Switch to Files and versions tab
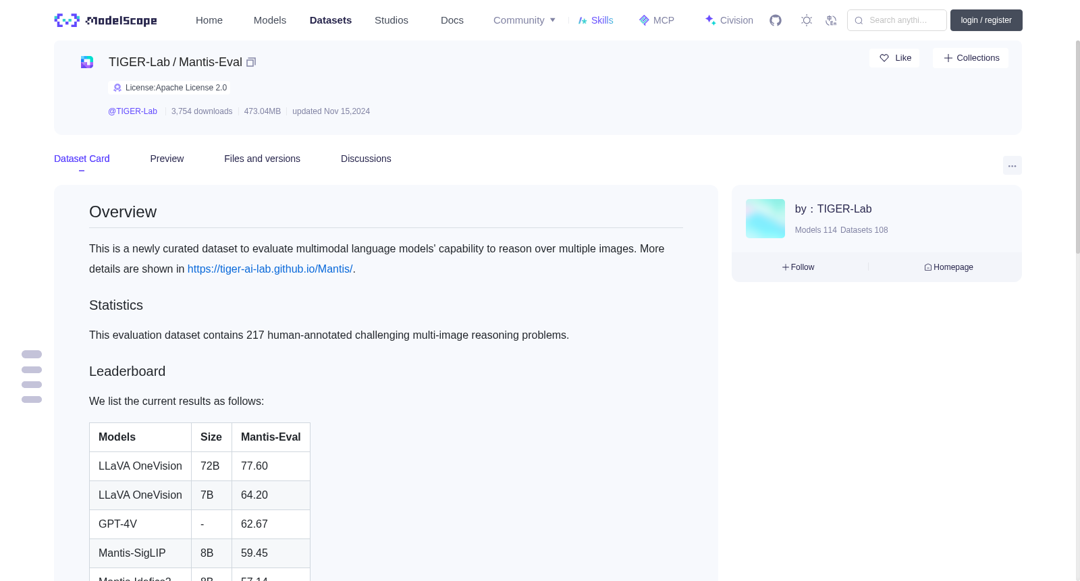The image size is (1080, 581). (x=262, y=159)
